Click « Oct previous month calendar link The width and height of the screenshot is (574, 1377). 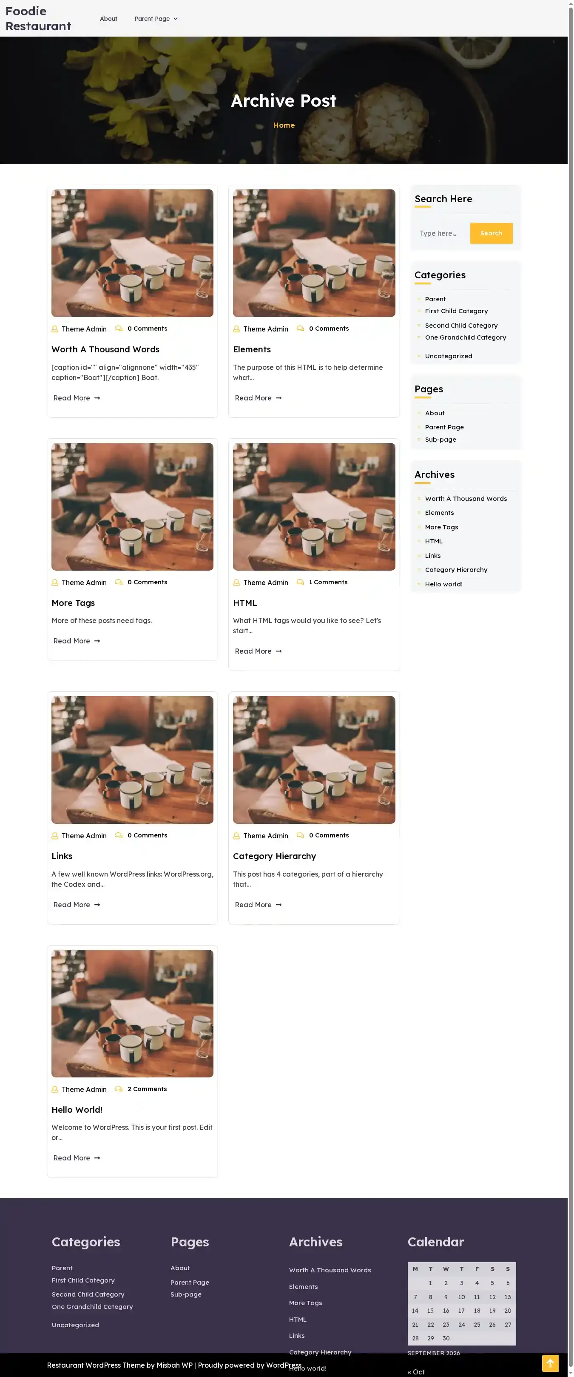tap(416, 1371)
